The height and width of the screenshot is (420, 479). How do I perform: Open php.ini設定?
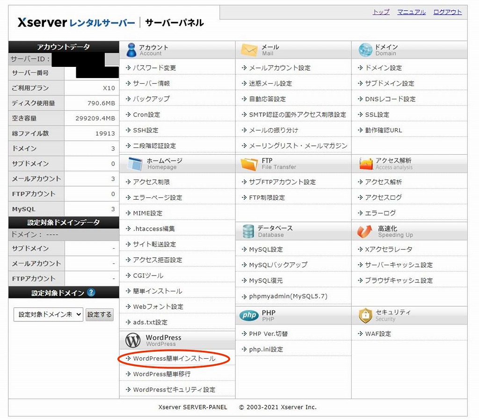point(266,349)
